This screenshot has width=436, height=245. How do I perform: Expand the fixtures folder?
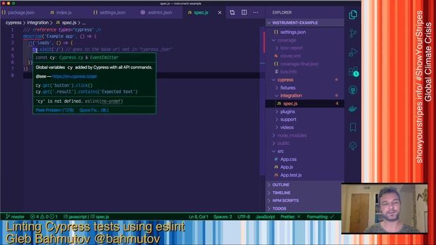(287, 88)
